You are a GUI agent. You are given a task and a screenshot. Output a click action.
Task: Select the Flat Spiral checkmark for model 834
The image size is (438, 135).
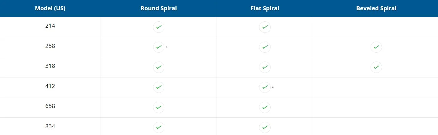(x=265, y=127)
